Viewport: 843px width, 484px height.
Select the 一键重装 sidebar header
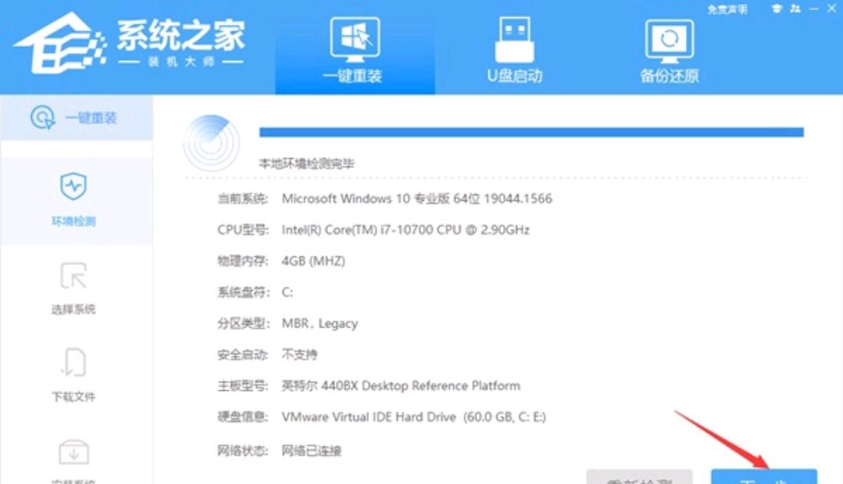(77, 118)
